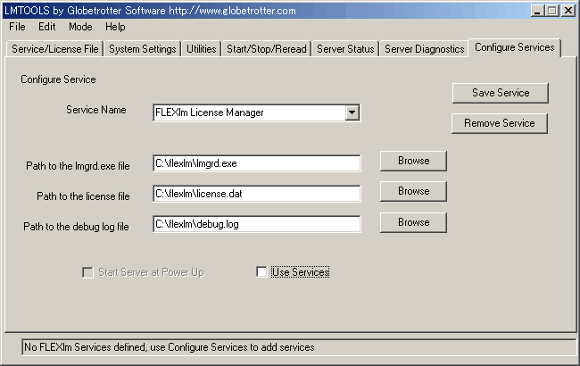Image resolution: width=580 pixels, height=366 pixels.
Task: Click the 'Path to the debug log file' label
Action: click(76, 227)
